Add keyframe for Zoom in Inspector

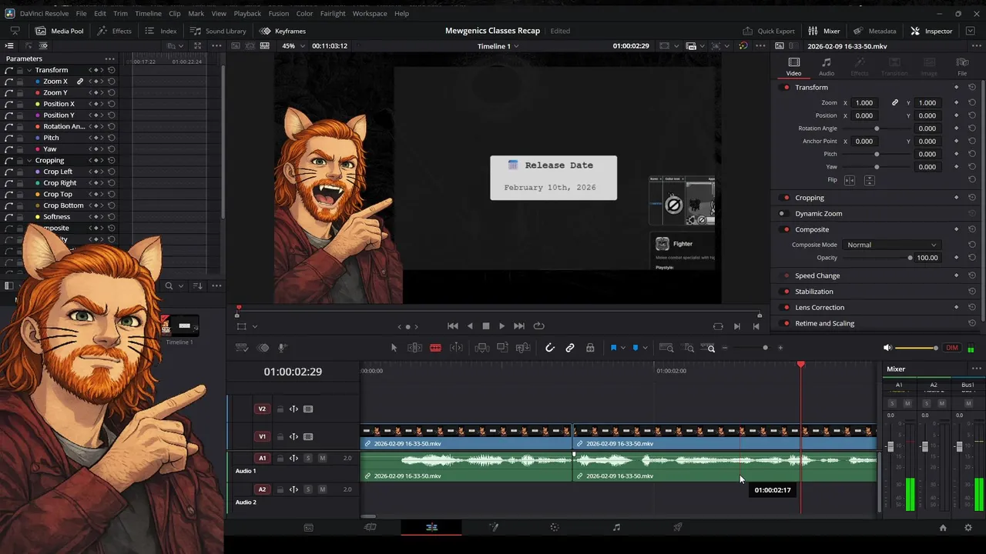pos(957,102)
